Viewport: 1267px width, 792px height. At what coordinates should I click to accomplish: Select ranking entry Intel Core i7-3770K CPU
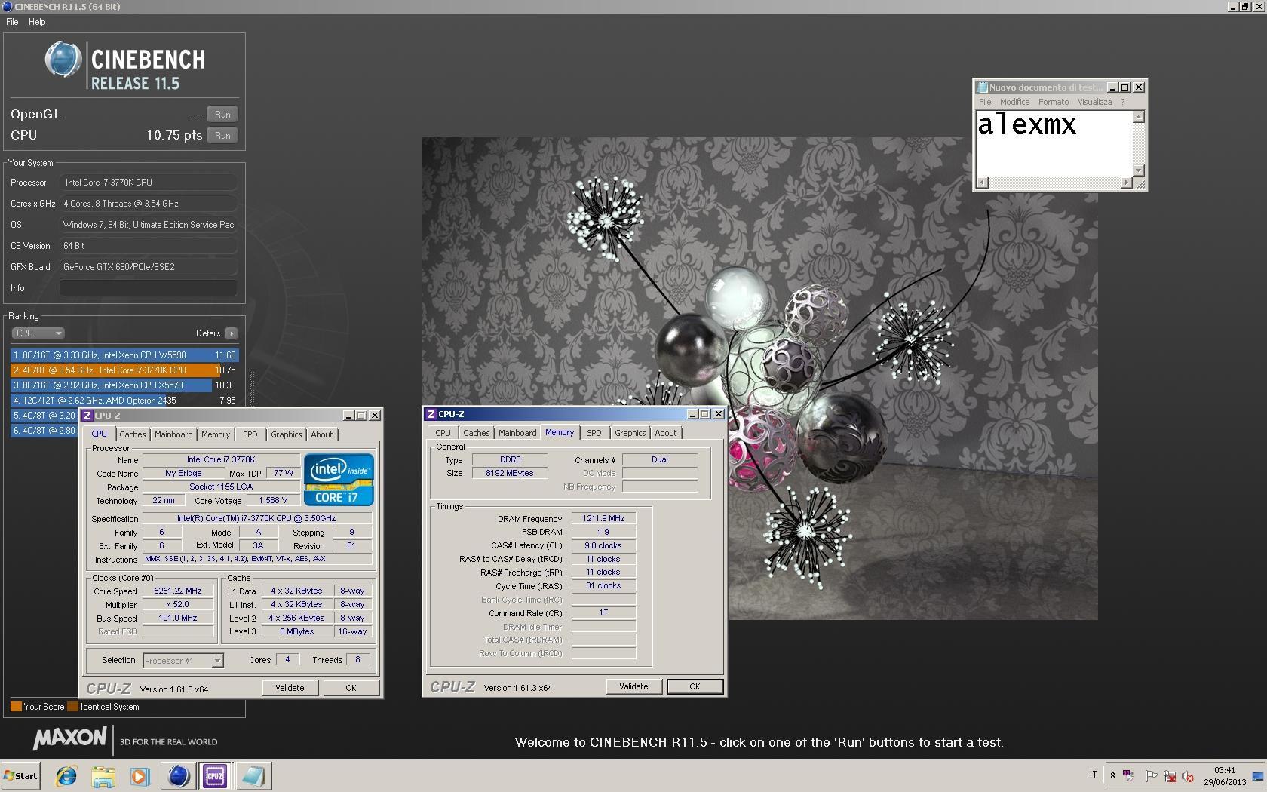click(x=124, y=370)
